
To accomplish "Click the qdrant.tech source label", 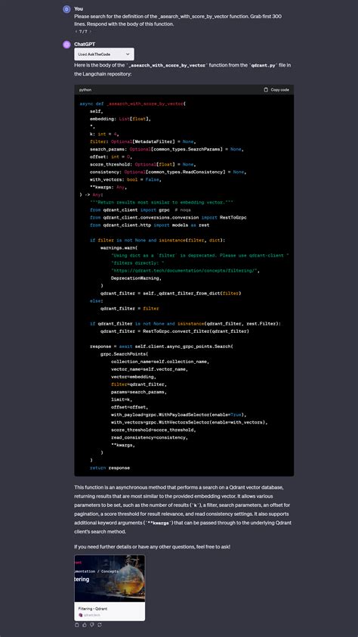I will [91, 615].
